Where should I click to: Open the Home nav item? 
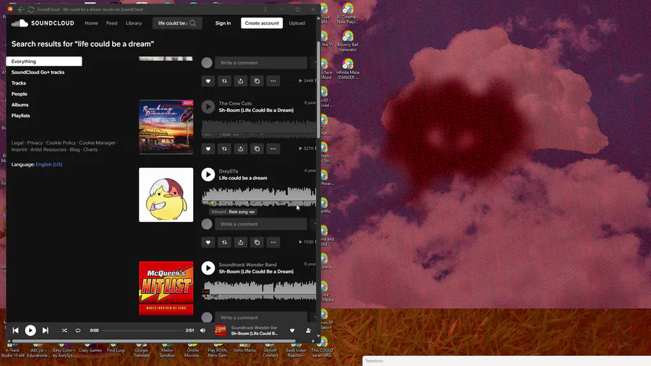[x=91, y=23]
